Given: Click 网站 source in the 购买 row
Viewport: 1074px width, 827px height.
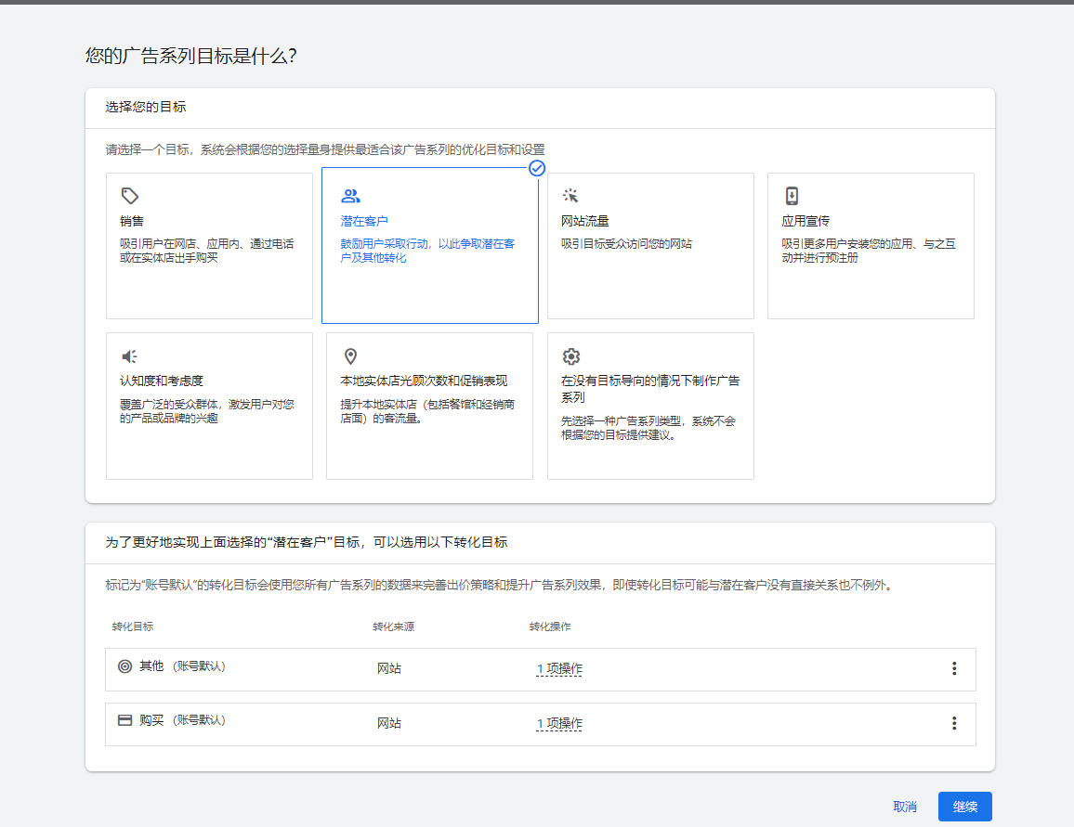Looking at the screenshot, I should click(x=389, y=724).
